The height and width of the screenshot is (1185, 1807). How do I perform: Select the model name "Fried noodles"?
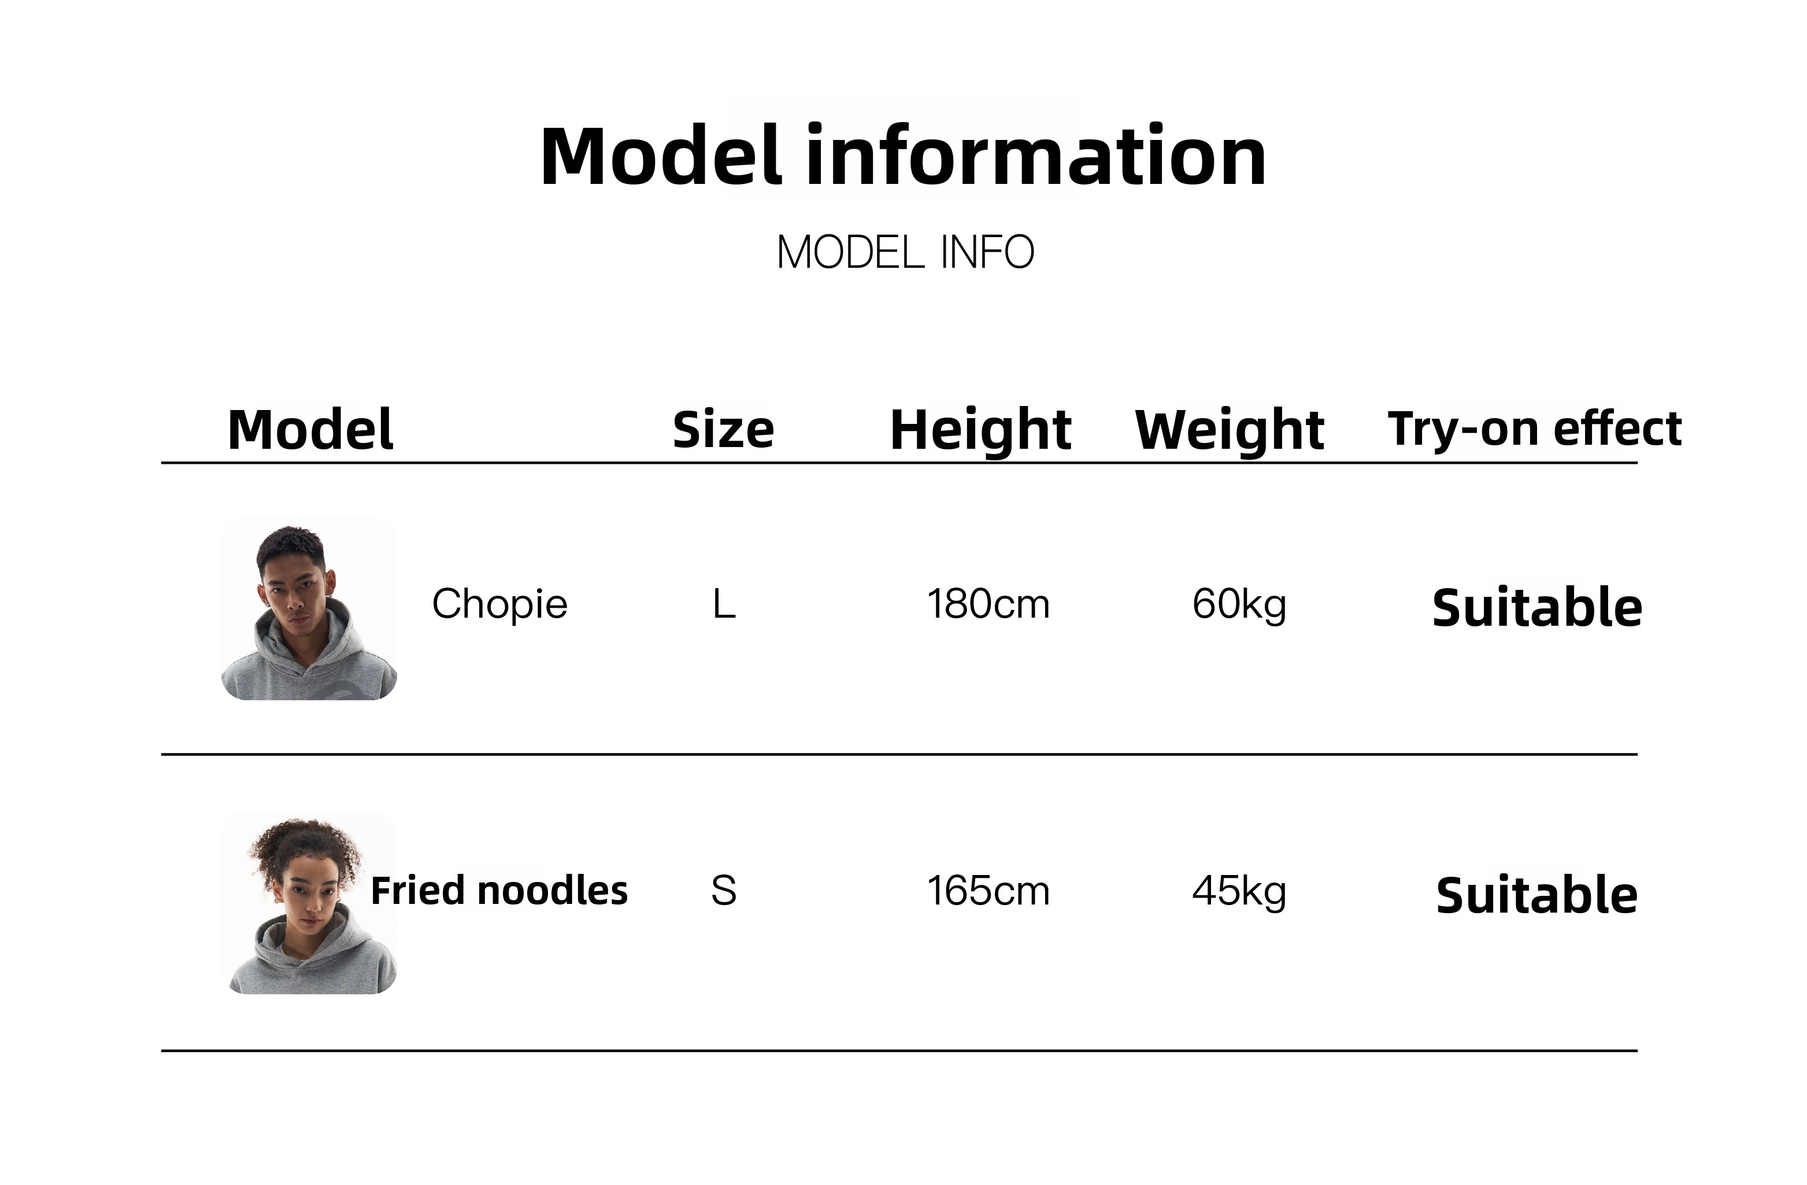click(499, 890)
